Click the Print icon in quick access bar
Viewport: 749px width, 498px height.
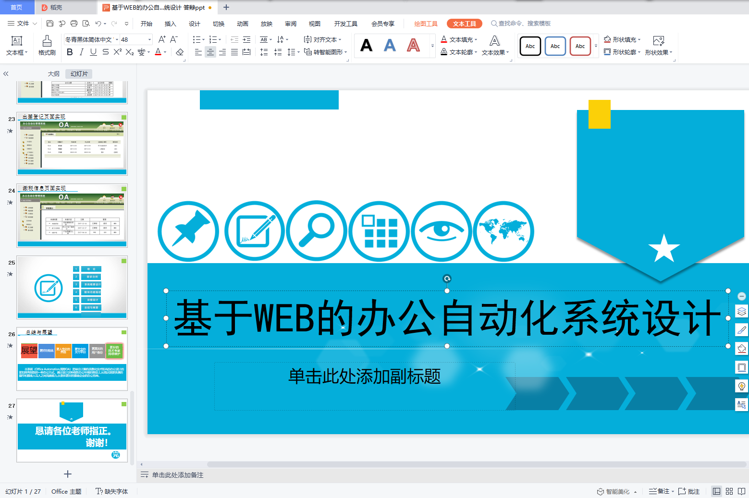click(74, 24)
